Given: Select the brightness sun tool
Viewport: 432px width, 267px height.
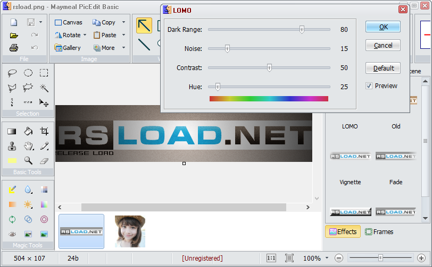Looking at the screenshot, I should (28, 204).
